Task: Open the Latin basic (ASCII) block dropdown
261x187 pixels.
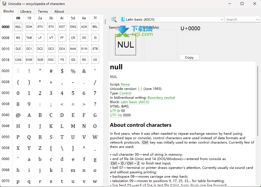Action: point(171,20)
